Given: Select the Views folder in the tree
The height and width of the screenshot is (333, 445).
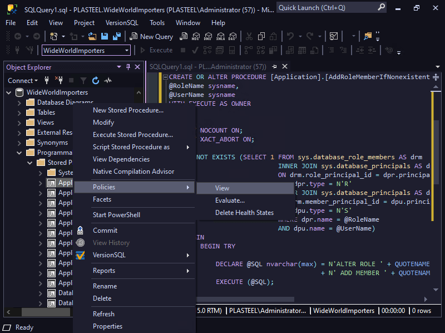Looking at the screenshot, I should click(x=46, y=123).
